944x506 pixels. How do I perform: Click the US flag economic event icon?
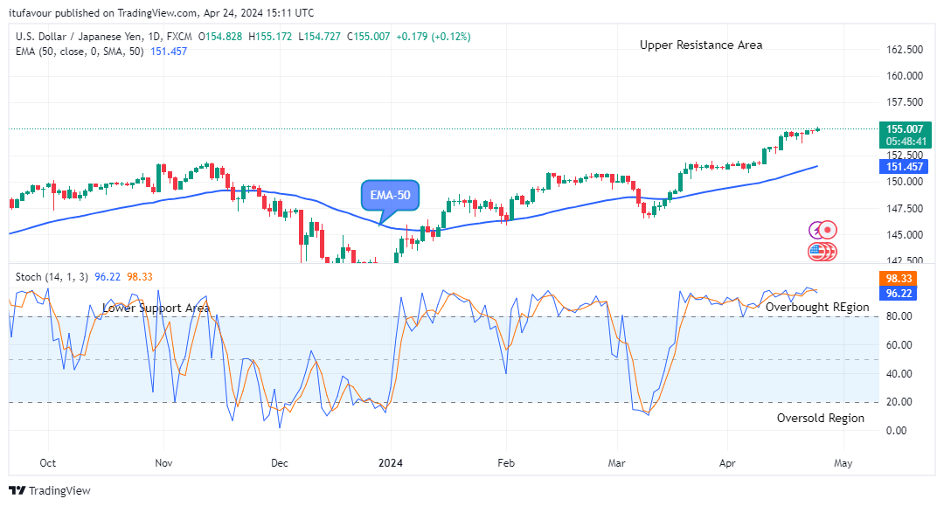coord(817,252)
